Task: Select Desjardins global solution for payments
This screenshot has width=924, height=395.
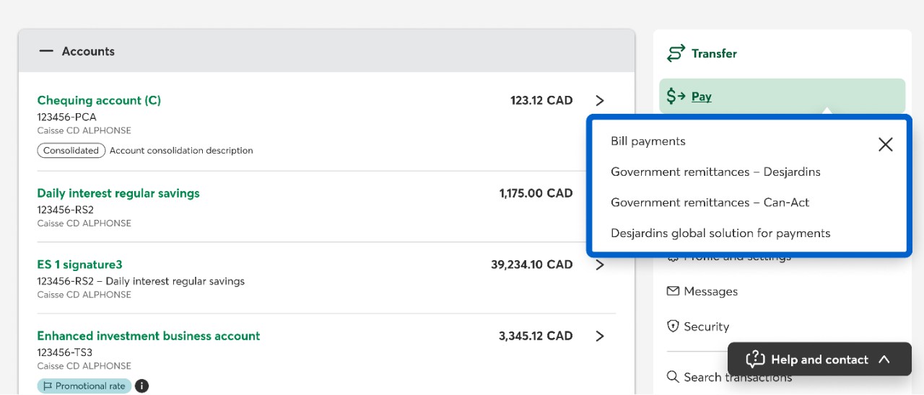Action: [720, 234]
